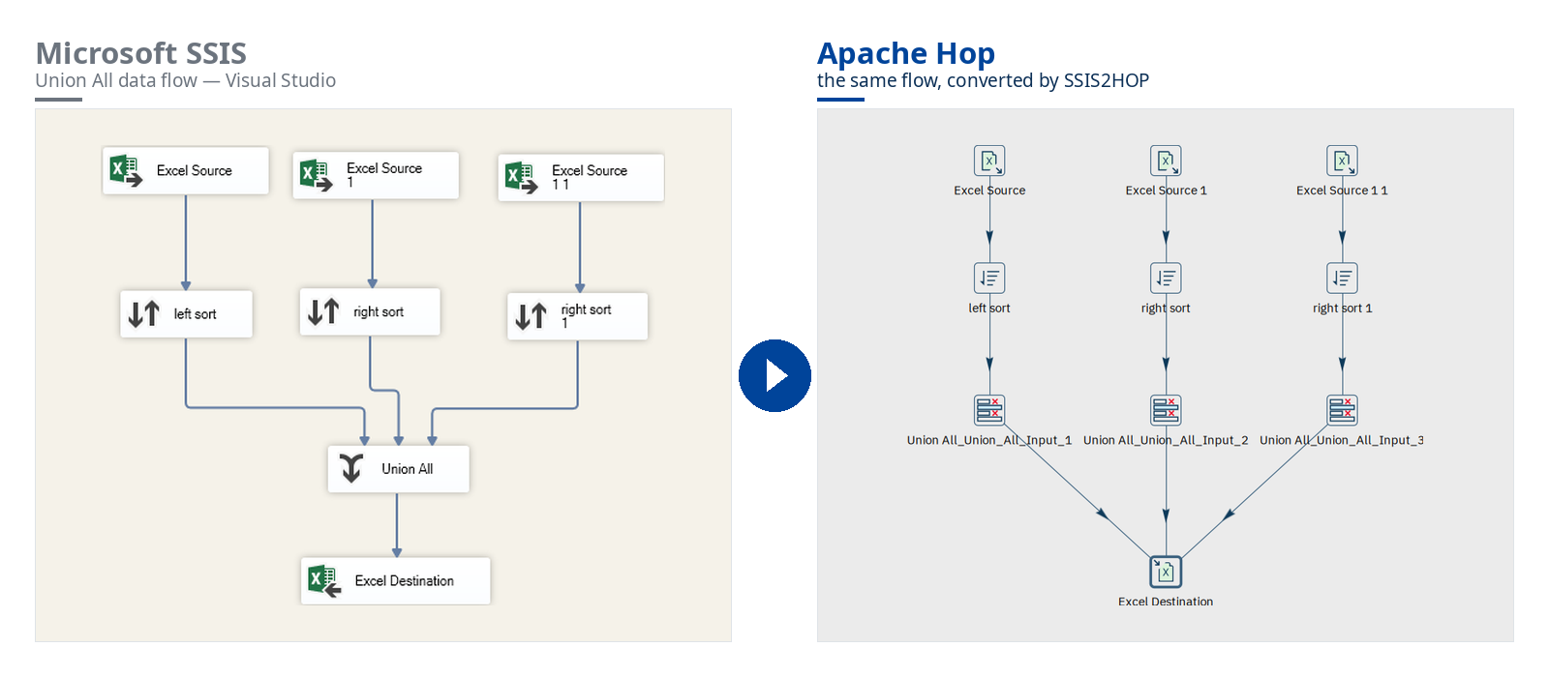Image resolution: width=1549 pixels, height=677 pixels.
Task: Click the Hop "Excel Source 1 1" label
Action: pyautogui.click(x=1342, y=191)
